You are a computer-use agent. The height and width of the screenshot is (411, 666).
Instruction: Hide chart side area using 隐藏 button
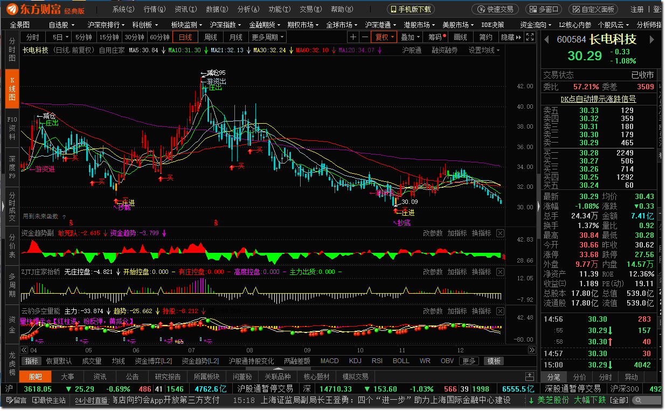[x=511, y=37]
